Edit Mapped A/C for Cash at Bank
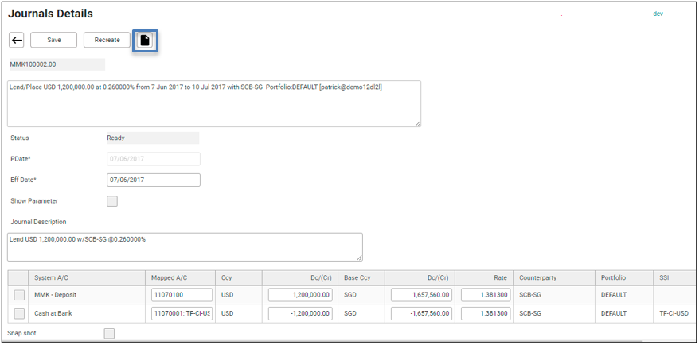 [182, 313]
